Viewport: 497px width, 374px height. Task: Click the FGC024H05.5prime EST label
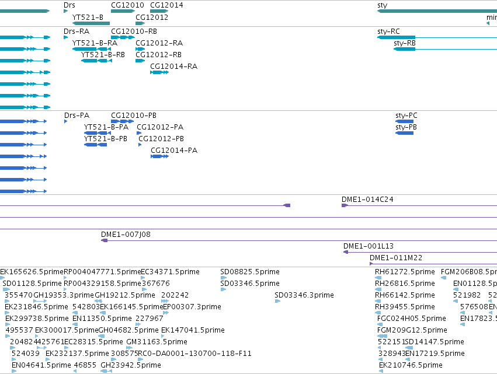411,318
